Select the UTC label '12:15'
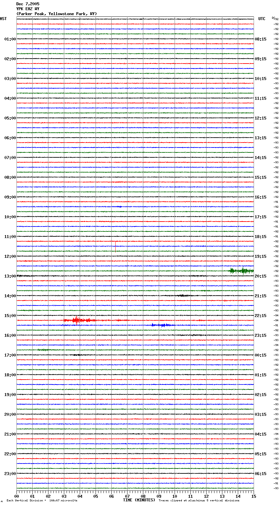Screen dimensions: 280x505 [x=261, y=118]
